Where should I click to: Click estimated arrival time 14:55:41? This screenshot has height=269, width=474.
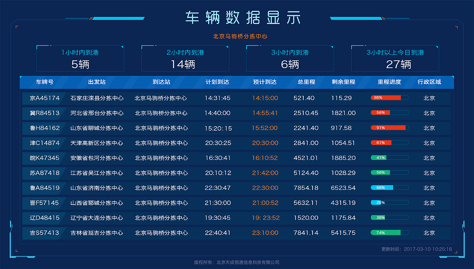(265, 113)
